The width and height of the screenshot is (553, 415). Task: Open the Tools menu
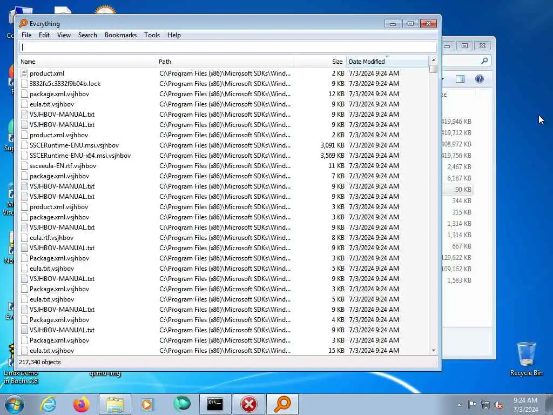click(152, 35)
